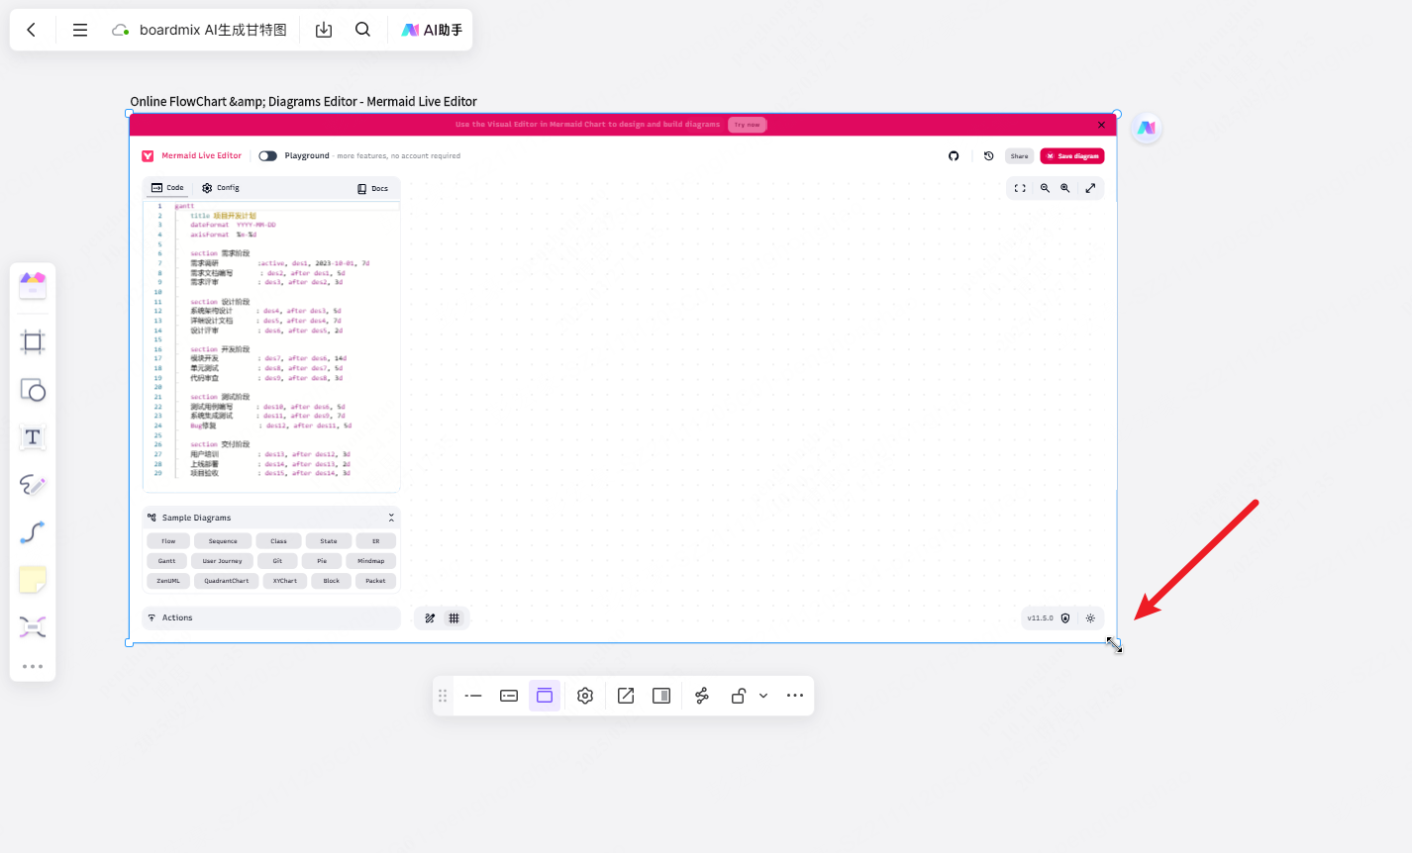1412x853 pixels.
Task: Load the Mindmap sample diagram
Action: tap(371, 561)
